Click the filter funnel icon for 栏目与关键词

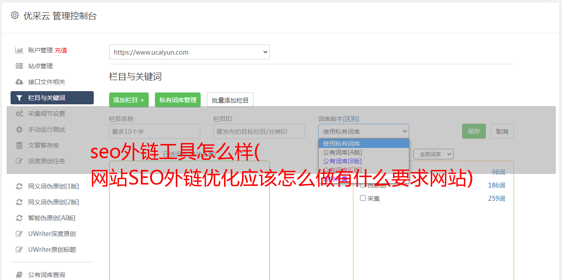19,98
